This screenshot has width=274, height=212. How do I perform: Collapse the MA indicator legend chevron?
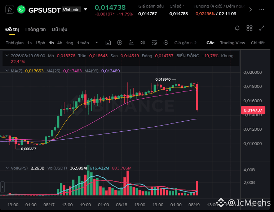tap(7, 71)
